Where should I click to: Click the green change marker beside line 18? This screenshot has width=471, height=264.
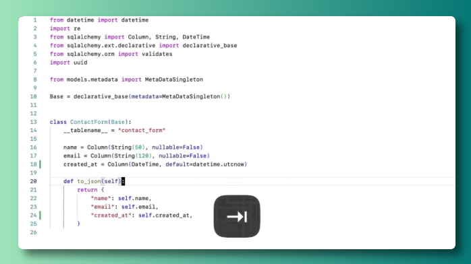40,164
